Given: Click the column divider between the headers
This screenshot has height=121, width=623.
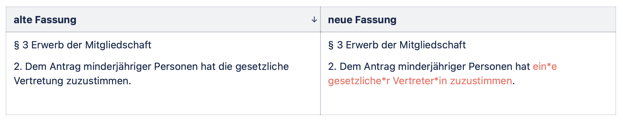Looking at the screenshot, I should (320, 20).
